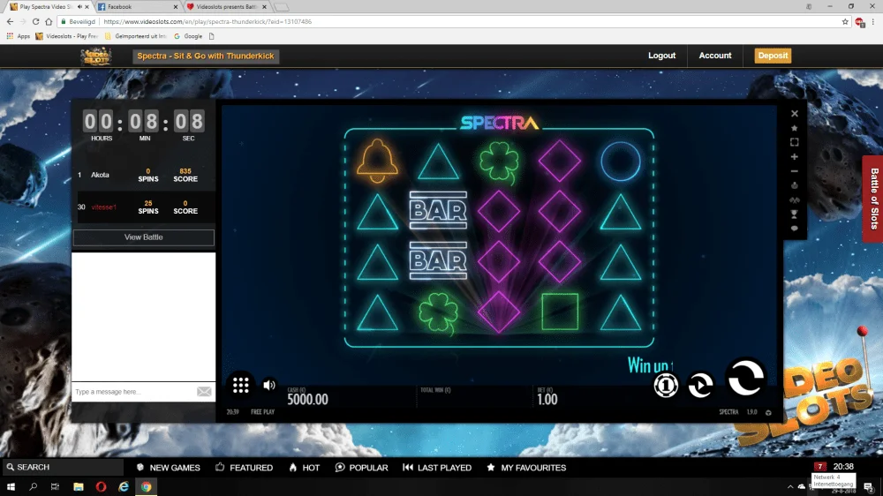This screenshot has width=883, height=496.
Task: Start autoplay with the play-arrow button
Action: [700, 386]
